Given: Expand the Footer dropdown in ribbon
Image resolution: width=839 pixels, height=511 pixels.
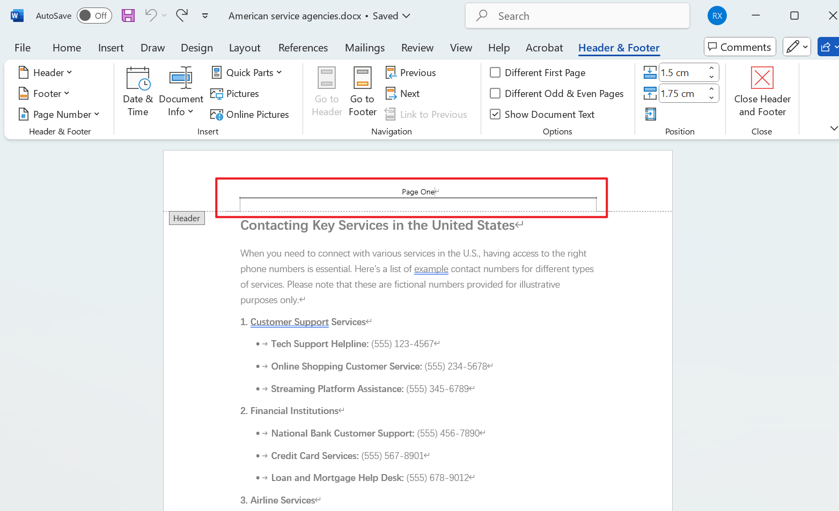Looking at the screenshot, I should pyautogui.click(x=45, y=93).
